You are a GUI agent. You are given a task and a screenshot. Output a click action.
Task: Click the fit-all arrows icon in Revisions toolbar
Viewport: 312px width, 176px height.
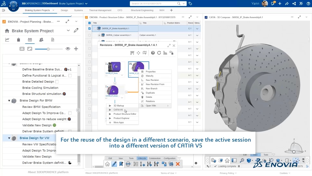pyautogui.click(x=138, y=53)
